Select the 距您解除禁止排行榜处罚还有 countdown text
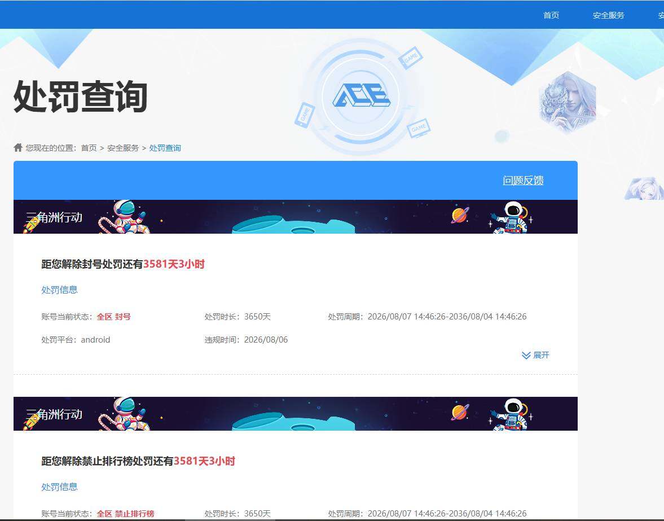 click(x=138, y=461)
